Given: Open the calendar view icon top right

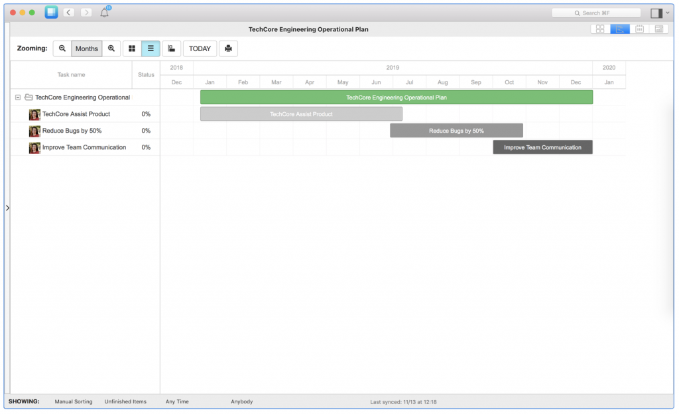Looking at the screenshot, I should tap(639, 29).
